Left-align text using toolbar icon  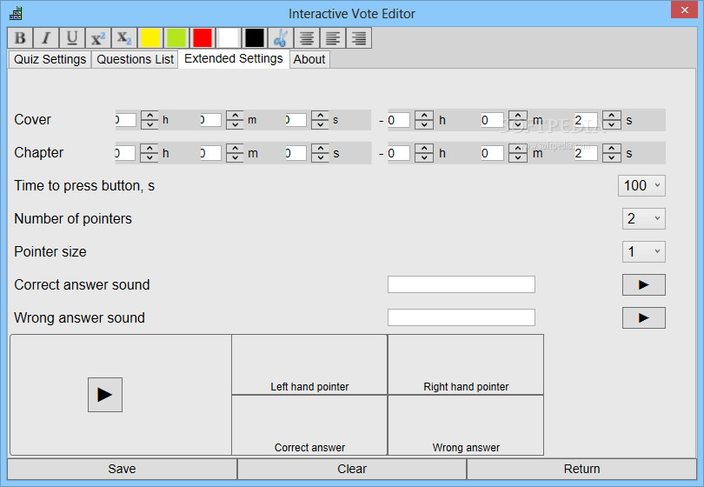[333, 37]
